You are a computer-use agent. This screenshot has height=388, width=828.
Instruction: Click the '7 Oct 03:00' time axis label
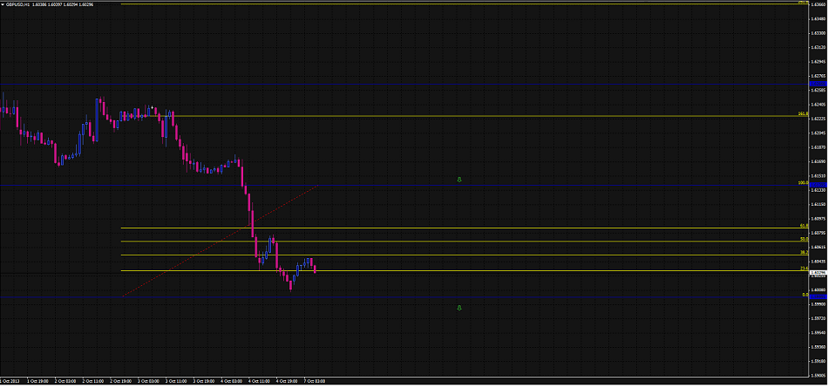(314, 381)
